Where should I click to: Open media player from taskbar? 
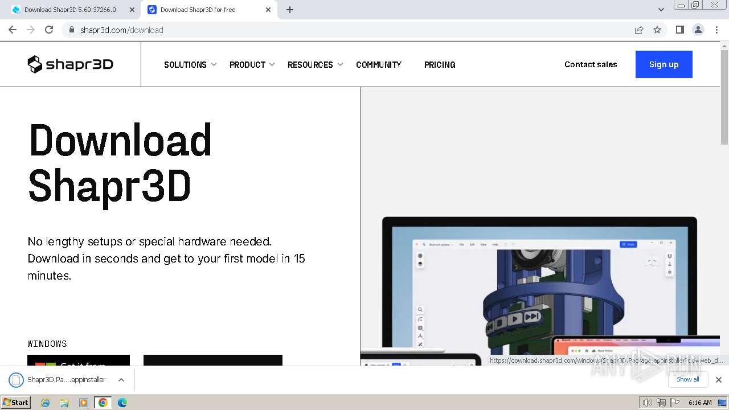[x=84, y=403]
